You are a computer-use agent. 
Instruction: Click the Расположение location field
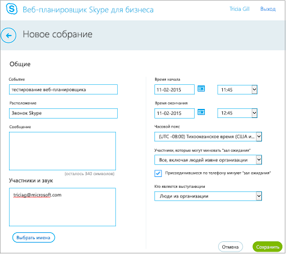coord(63,113)
